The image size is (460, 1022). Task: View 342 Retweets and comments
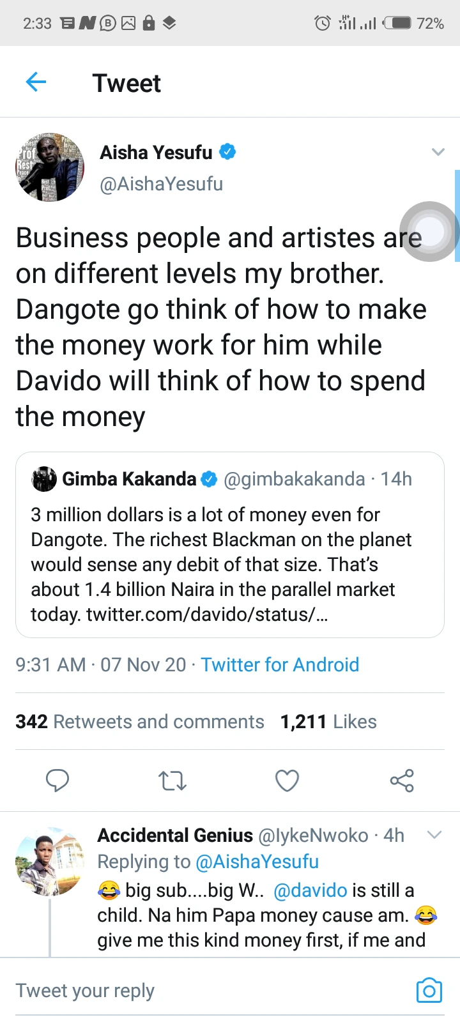click(139, 721)
